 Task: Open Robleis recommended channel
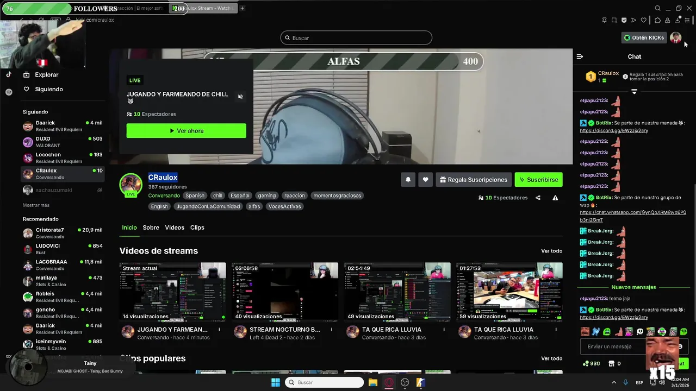coord(62,297)
